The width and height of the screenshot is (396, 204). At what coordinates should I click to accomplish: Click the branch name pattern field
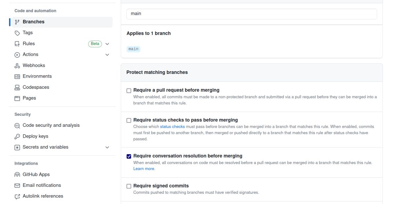(x=251, y=14)
